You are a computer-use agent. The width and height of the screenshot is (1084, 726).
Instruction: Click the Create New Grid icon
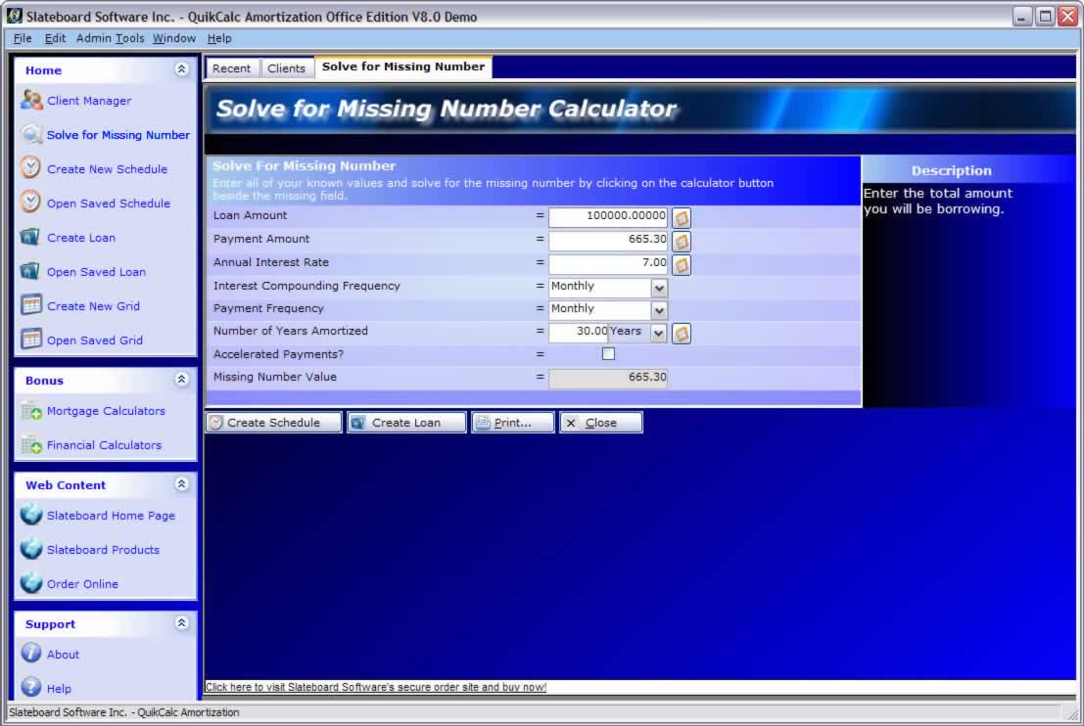[x=31, y=305]
